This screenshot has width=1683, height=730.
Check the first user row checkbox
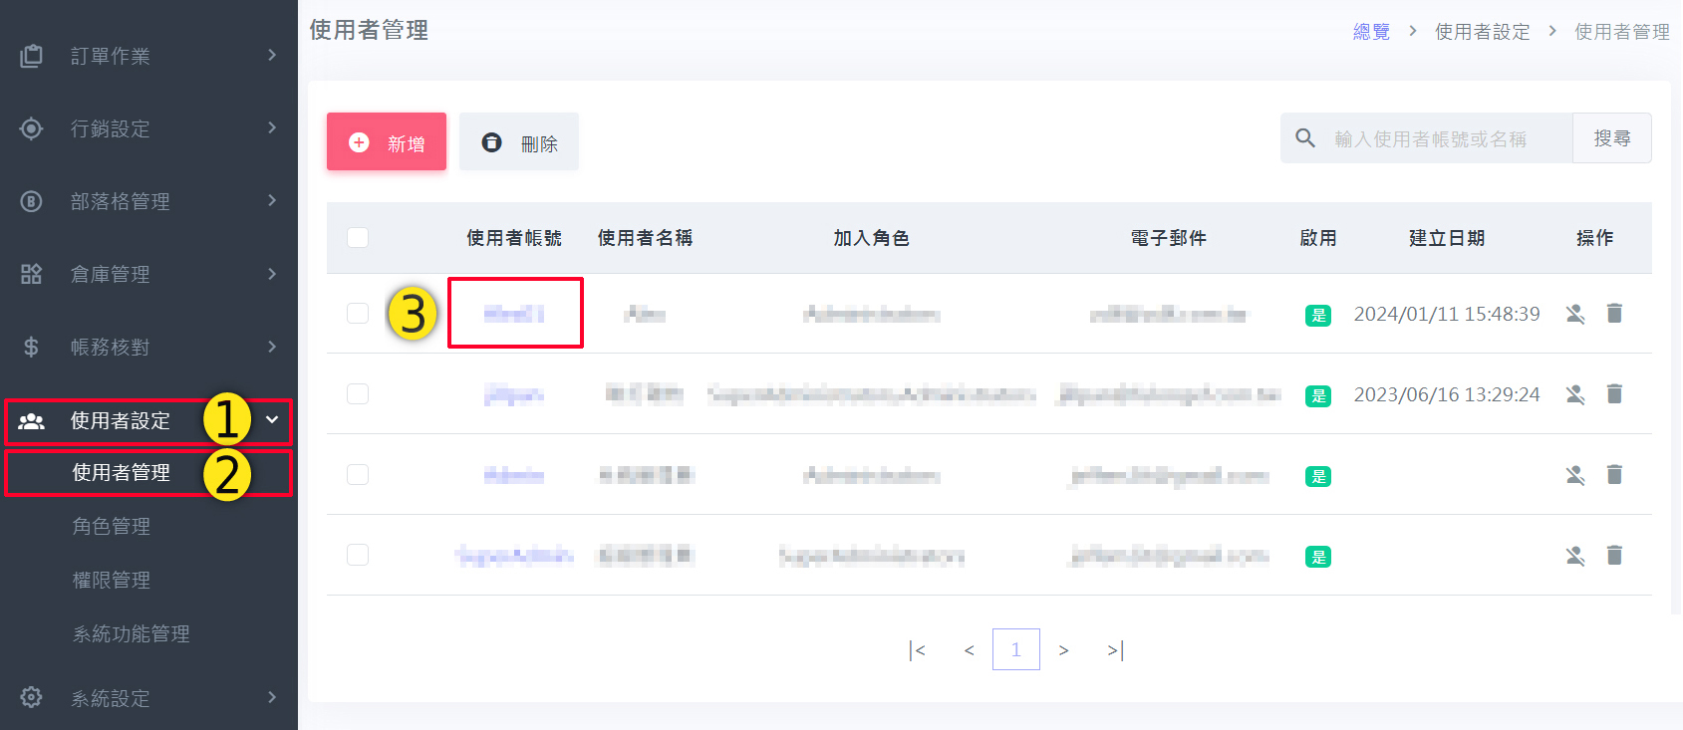click(358, 314)
